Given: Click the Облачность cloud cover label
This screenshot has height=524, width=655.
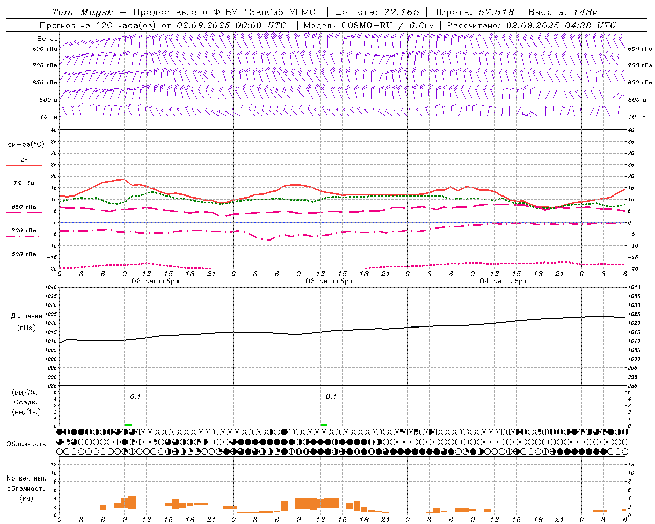Looking at the screenshot, I should coord(26,444).
